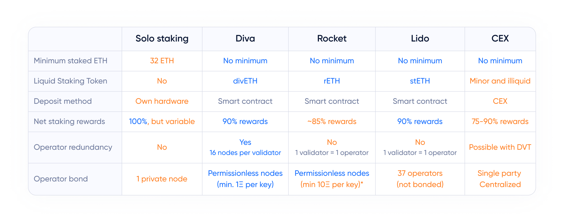Click the Solo staking column header
Viewport: 564px width, 222px height.
pos(162,39)
